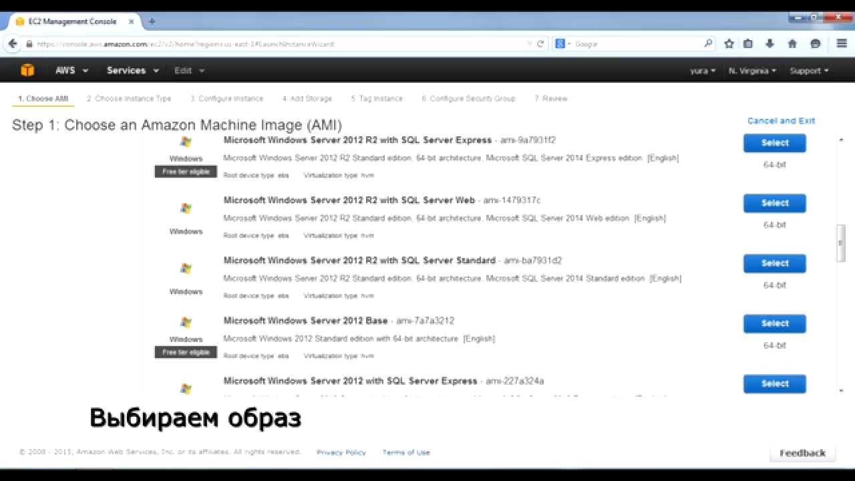855x481 pixels.
Task: Select the Windows Server 2012 Base AMI
Action: pyautogui.click(x=775, y=323)
